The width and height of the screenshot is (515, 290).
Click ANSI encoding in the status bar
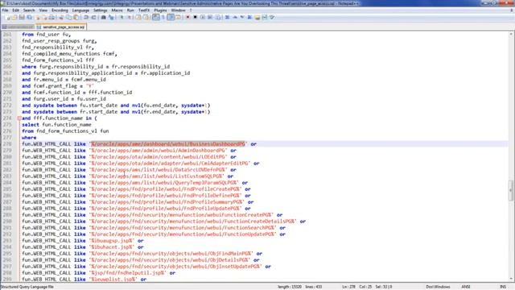(466, 287)
